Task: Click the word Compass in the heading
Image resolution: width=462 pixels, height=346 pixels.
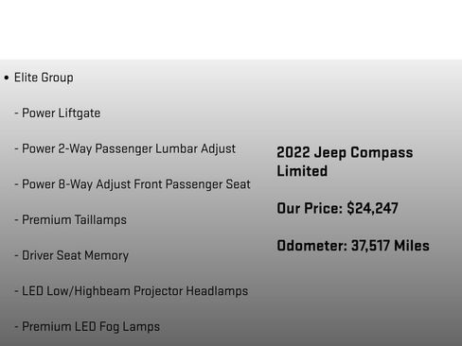Action: 382,152
